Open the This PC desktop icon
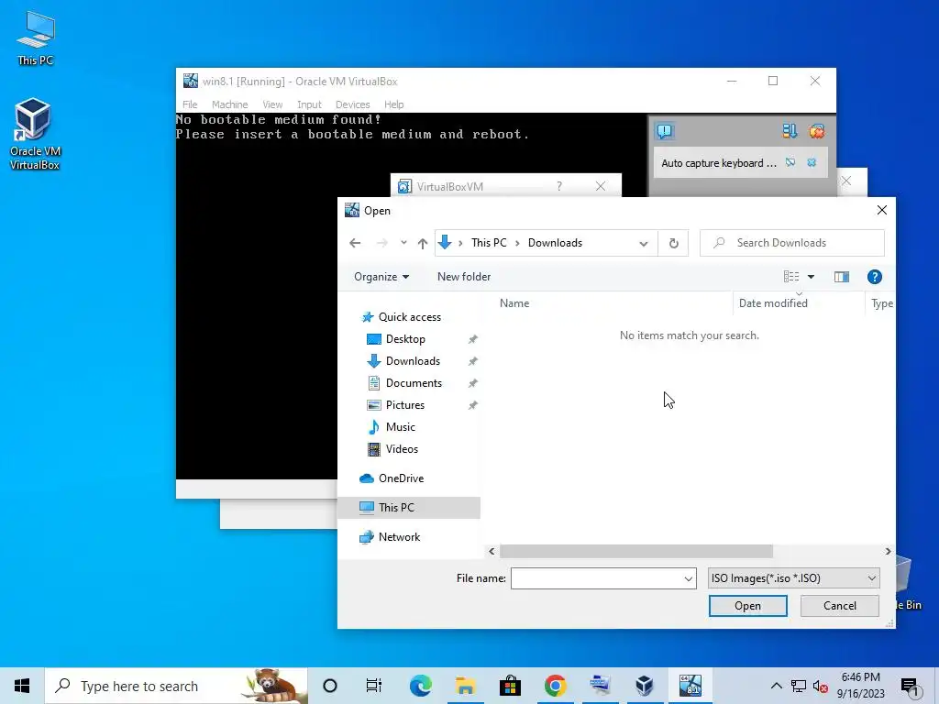The width and height of the screenshot is (939, 704). click(x=36, y=38)
